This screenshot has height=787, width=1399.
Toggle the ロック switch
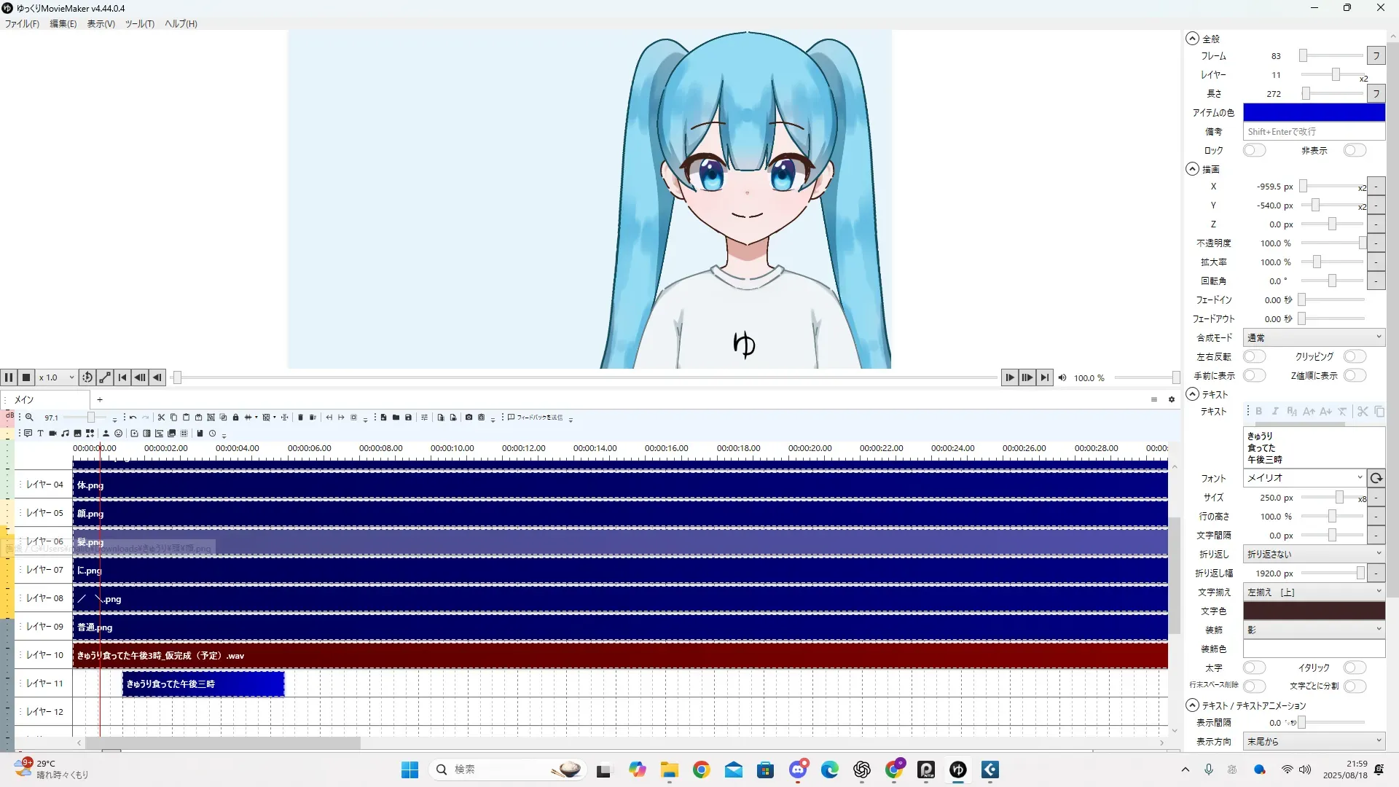(1254, 150)
